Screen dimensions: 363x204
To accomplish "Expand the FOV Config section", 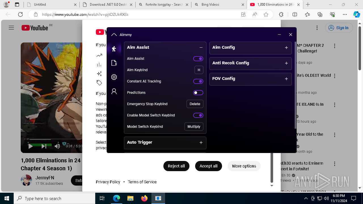I will pyautogui.click(x=286, y=79).
